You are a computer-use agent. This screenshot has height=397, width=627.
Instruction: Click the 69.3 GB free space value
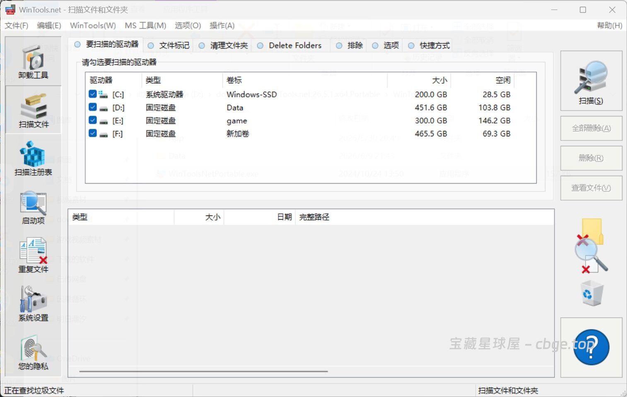[x=497, y=134]
